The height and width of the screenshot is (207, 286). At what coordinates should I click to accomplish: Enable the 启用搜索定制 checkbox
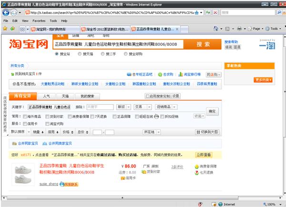pos(148,96)
